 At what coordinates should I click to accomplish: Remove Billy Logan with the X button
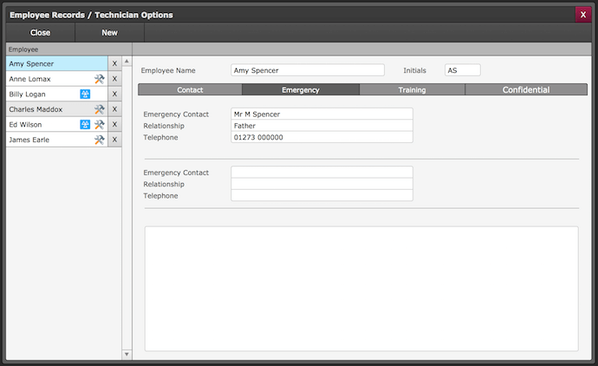tap(114, 94)
